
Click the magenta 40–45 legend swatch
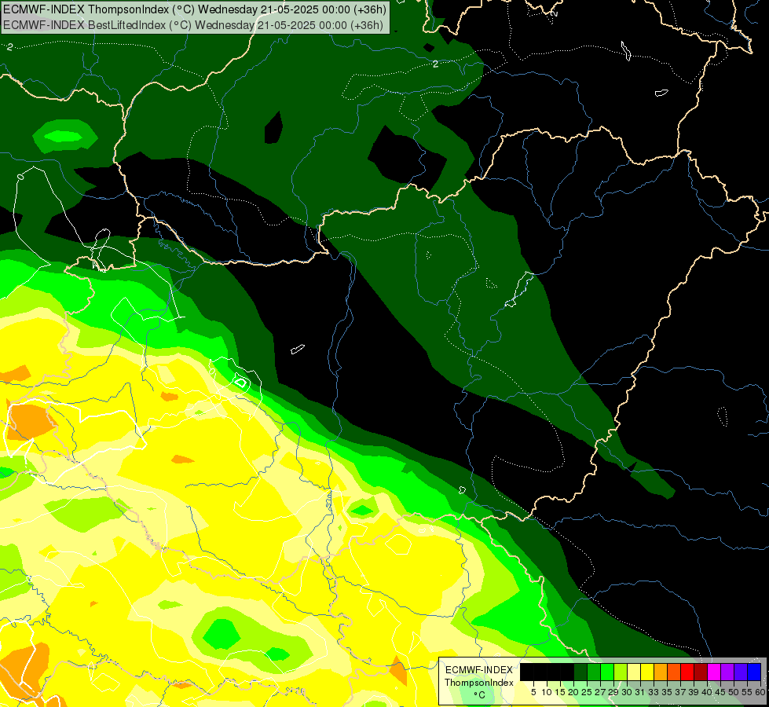pyautogui.click(x=714, y=672)
